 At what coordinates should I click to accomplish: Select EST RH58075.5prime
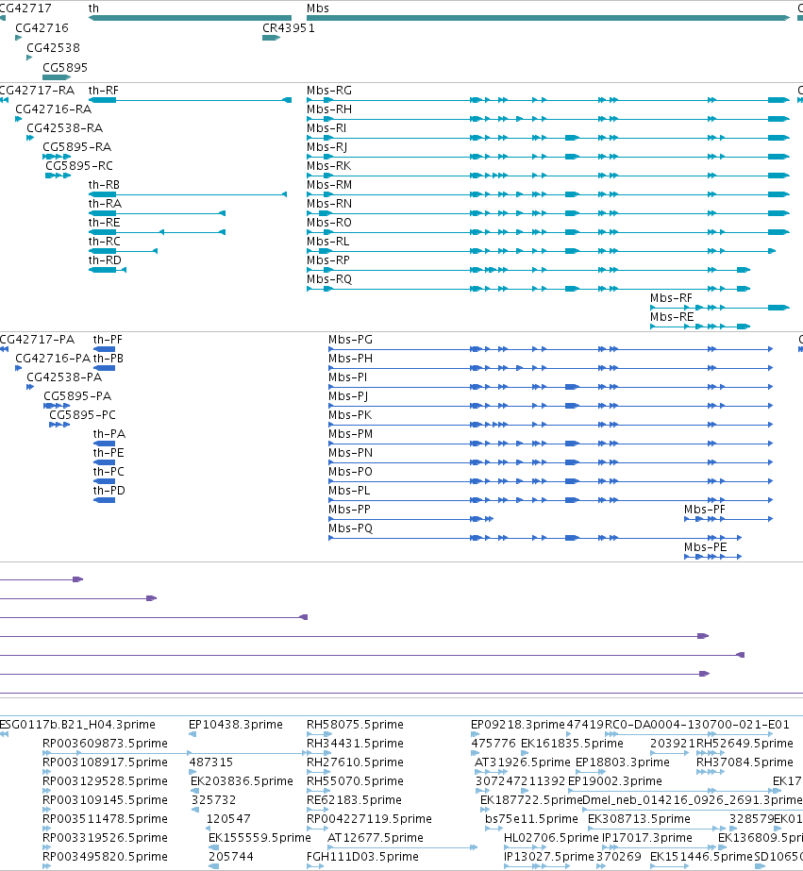click(x=319, y=734)
